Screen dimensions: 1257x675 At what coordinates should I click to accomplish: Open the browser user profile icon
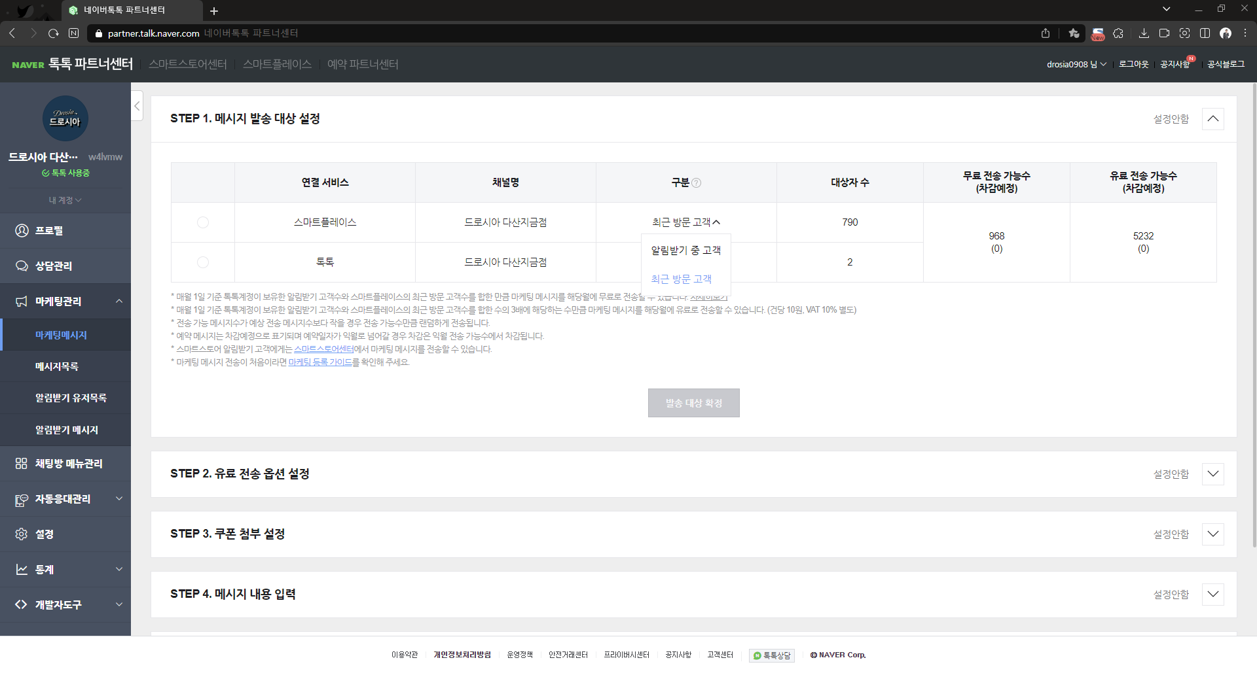tap(1226, 33)
